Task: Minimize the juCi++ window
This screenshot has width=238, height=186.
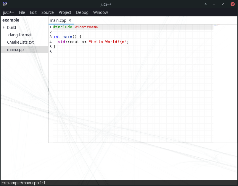Action: tap(214, 4)
